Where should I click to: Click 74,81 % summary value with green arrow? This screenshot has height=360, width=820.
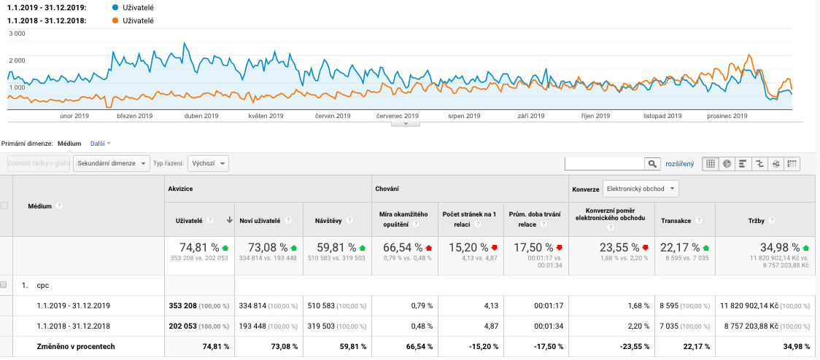[201, 247]
